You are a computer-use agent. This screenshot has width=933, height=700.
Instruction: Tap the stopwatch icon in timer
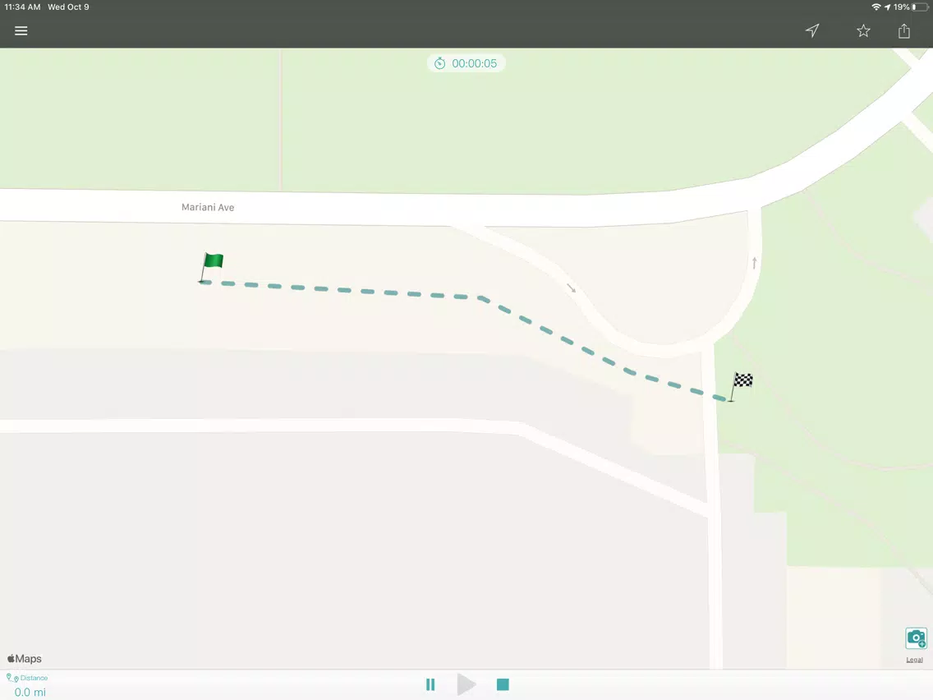[x=439, y=63]
